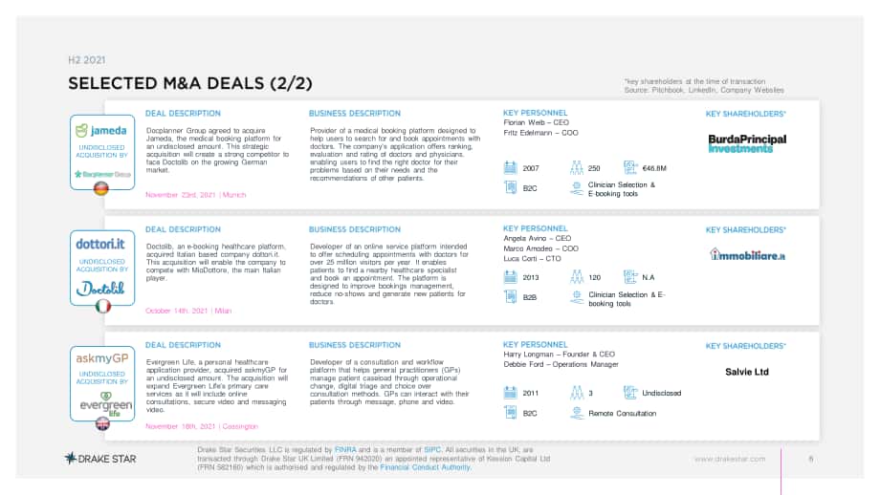Click the askmyGP logo
This screenshot has height=495, width=880.
[102, 358]
